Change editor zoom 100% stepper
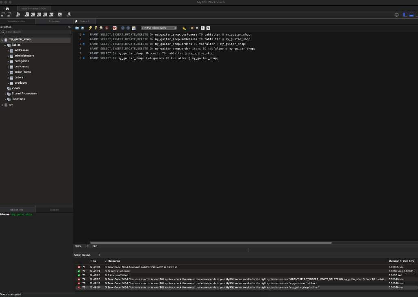The image size is (418, 297). [x=87, y=246]
